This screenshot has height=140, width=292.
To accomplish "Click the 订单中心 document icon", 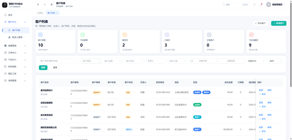I will tap(5, 52).
